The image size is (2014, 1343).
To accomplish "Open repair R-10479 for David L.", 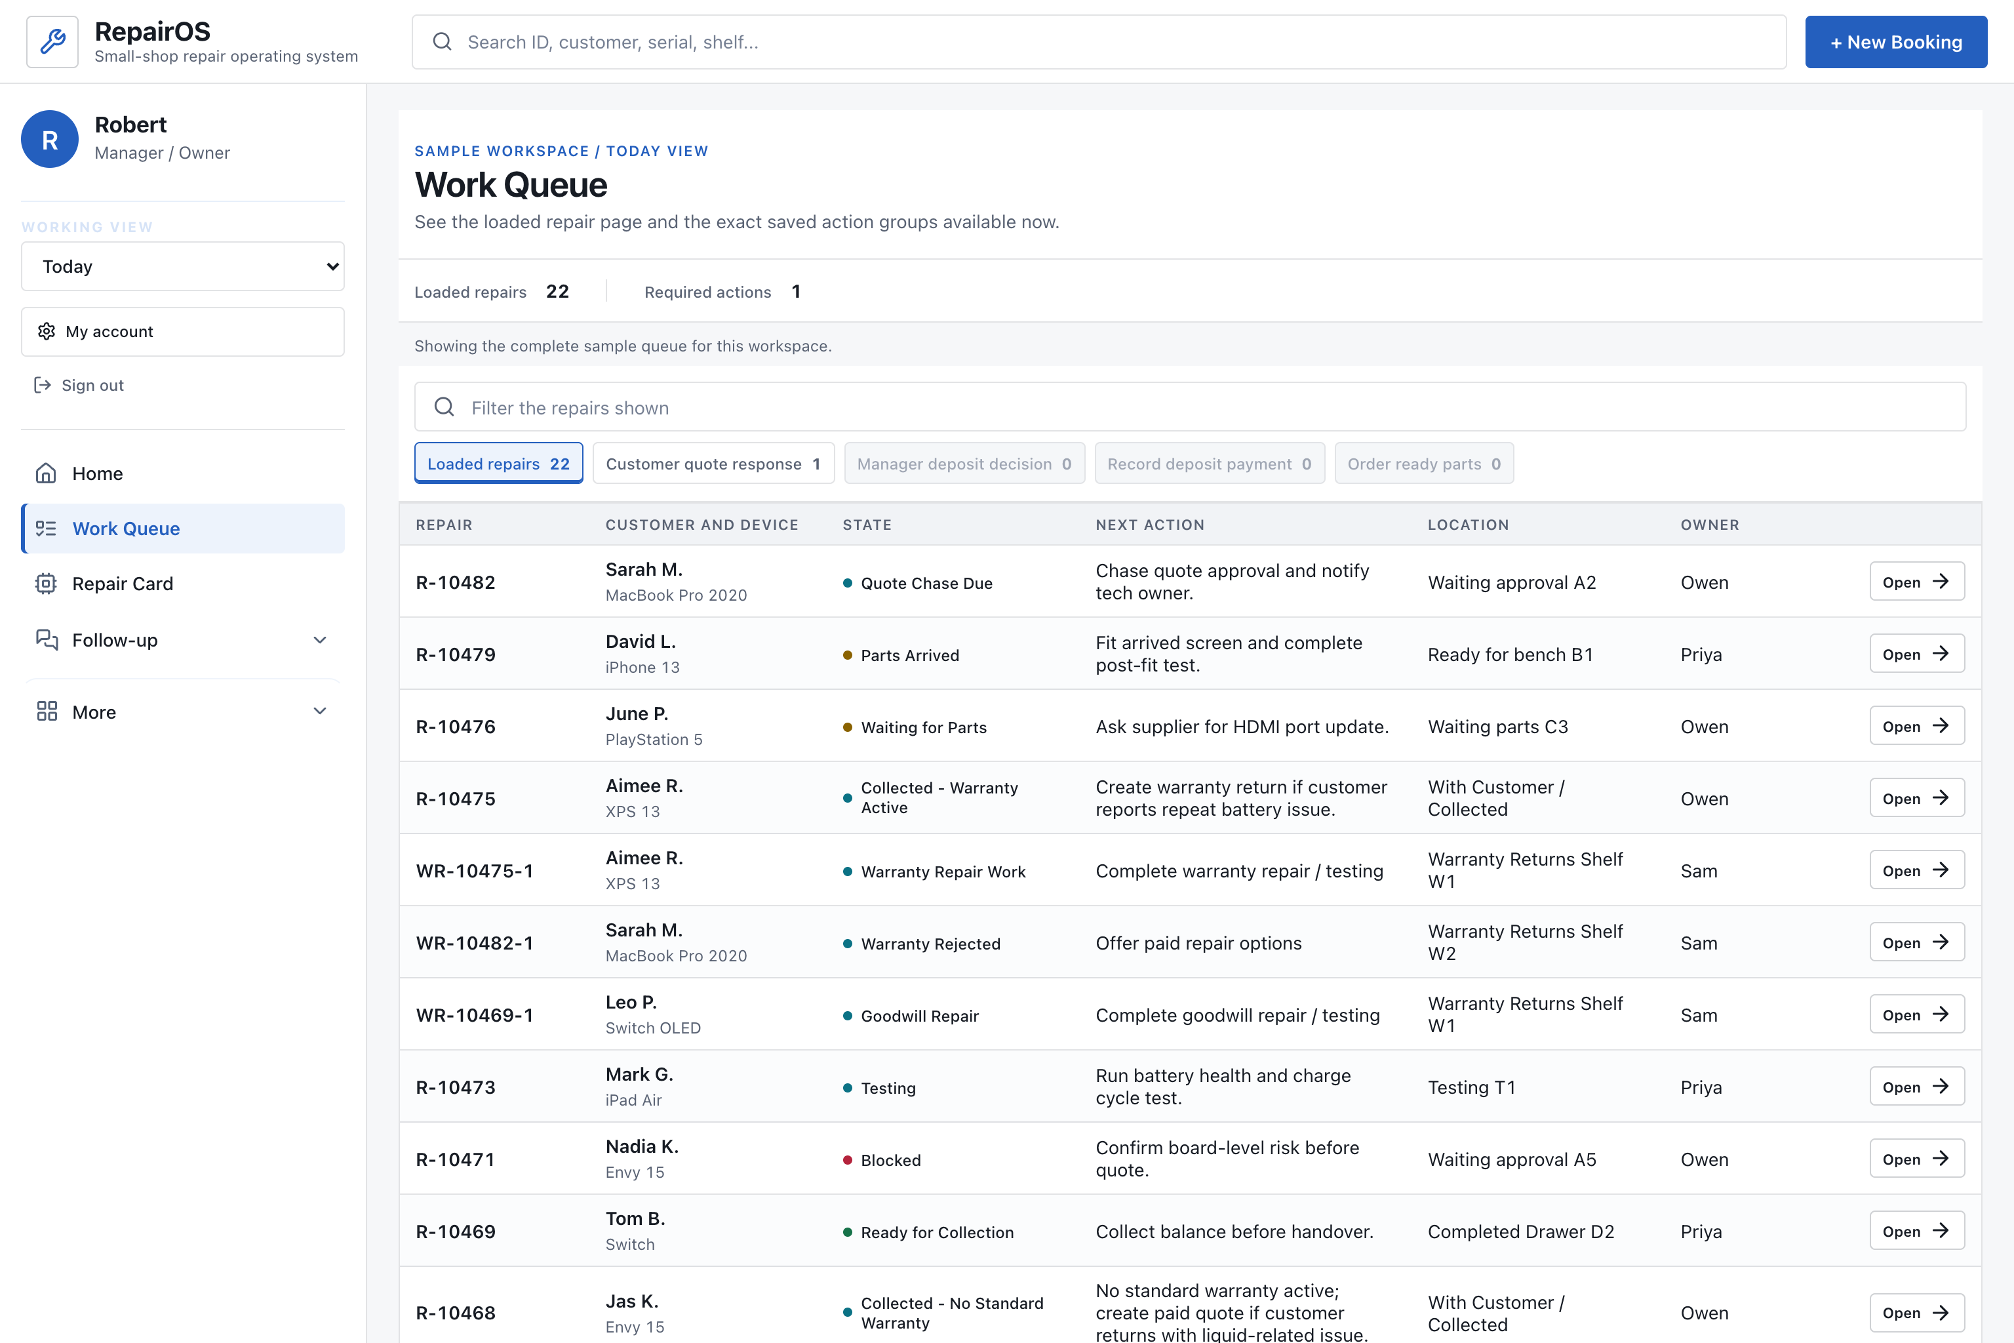I will pos(1916,654).
